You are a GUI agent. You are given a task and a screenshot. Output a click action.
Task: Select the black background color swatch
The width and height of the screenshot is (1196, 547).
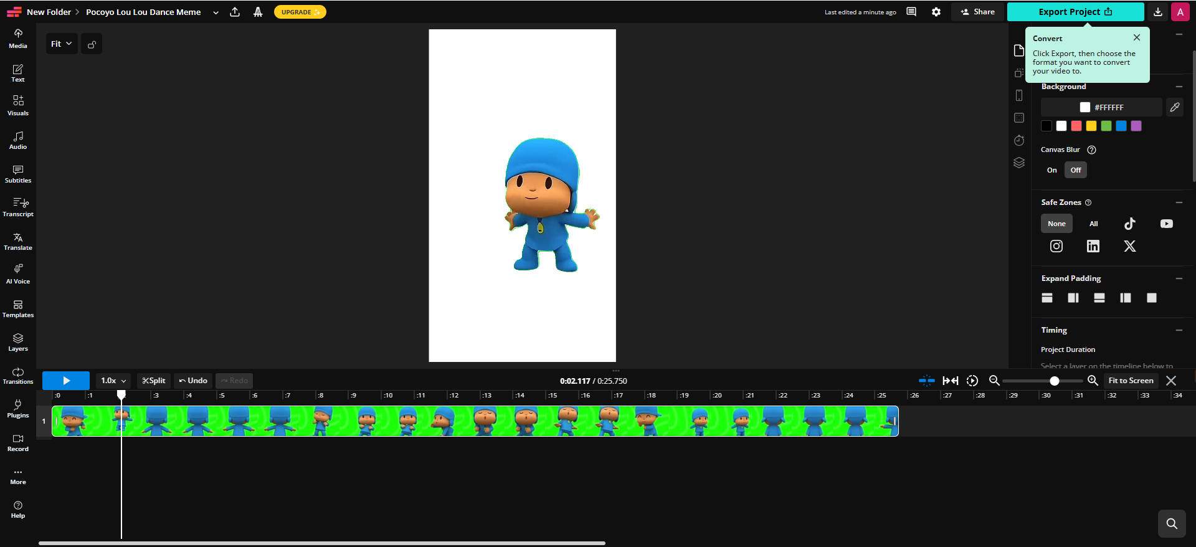[1046, 126]
